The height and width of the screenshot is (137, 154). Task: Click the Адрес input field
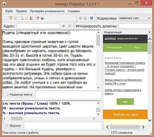[x=38, y=26]
